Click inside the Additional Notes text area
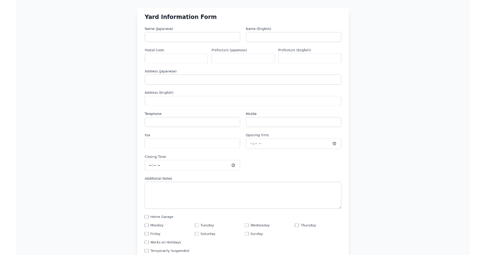The height and width of the screenshot is (255, 486). [x=243, y=195]
